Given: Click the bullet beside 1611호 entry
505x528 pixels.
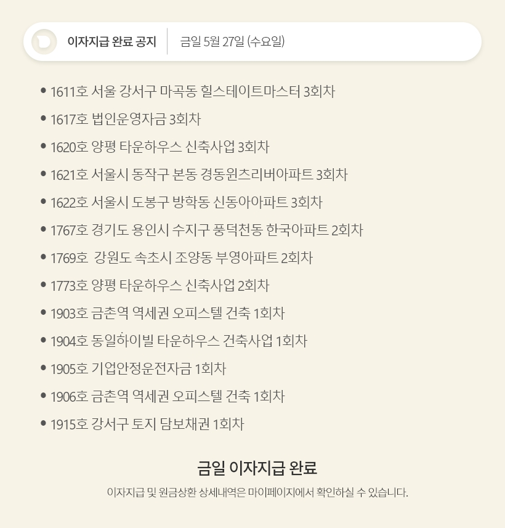Looking at the screenshot, I should click(43, 91).
